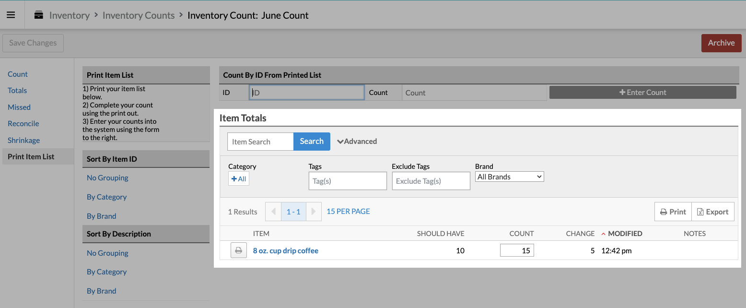This screenshot has width=746, height=308.
Task: Click the blue Search button
Action: pyautogui.click(x=312, y=141)
